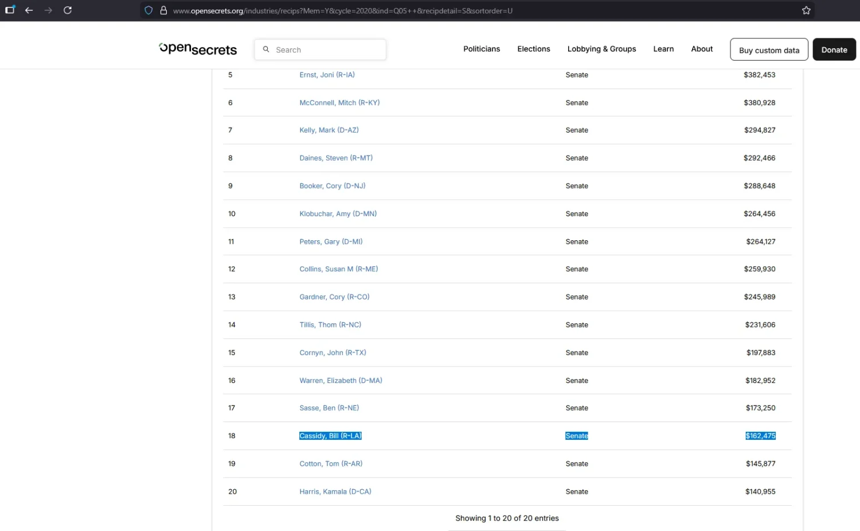Click the amount $380,928
860x531 pixels.
[x=760, y=103]
